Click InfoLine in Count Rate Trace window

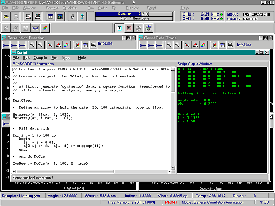click(x=244, y=45)
